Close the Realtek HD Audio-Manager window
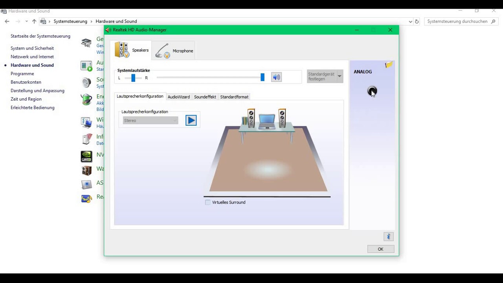The height and width of the screenshot is (283, 503). [390, 30]
